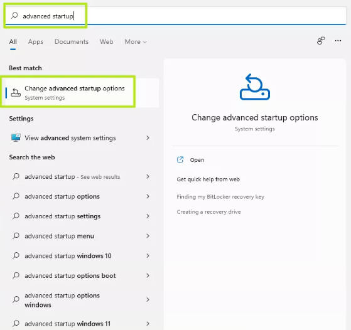This screenshot has width=351, height=330.
Task: Open 'View advanced system settings' result
Action: 80,138
